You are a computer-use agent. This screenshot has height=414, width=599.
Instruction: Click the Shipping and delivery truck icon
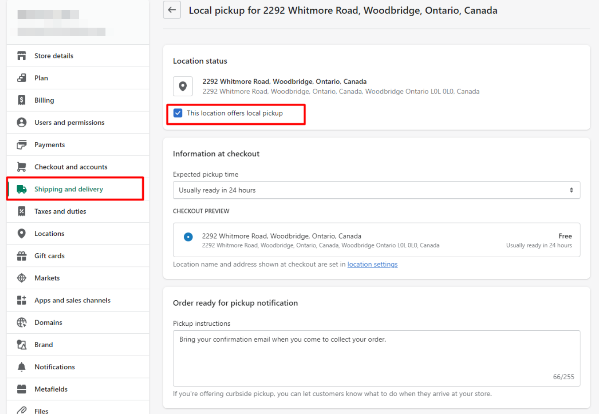click(x=22, y=189)
